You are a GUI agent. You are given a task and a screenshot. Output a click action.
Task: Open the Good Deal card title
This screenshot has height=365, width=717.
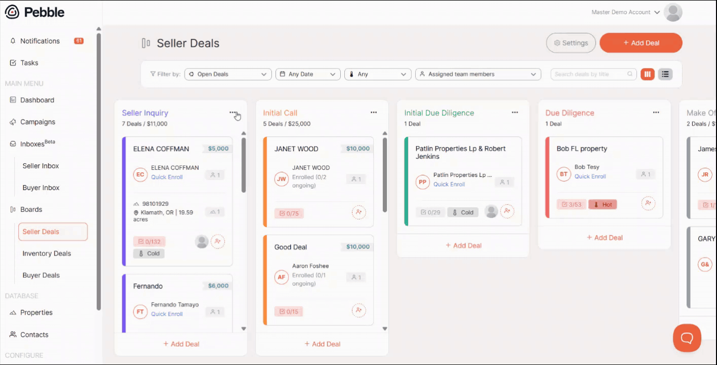[x=291, y=247]
